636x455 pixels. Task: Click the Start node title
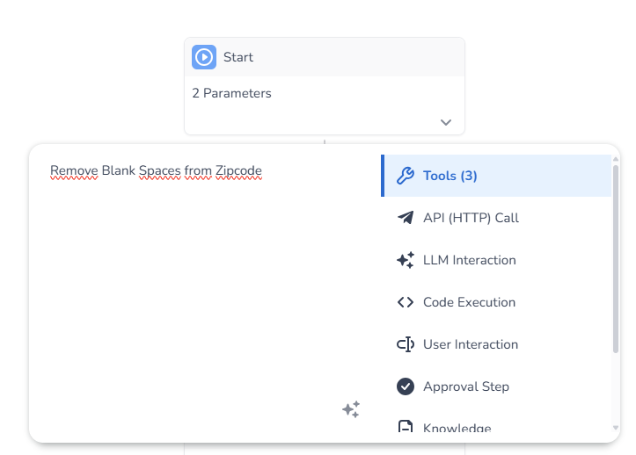click(x=238, y=57)
